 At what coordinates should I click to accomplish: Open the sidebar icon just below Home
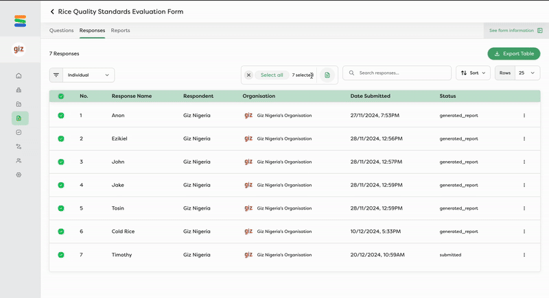click(19, 90)
